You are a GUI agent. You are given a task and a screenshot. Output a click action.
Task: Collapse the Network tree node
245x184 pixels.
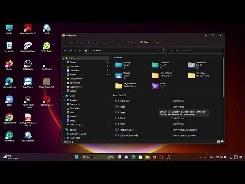64,130
